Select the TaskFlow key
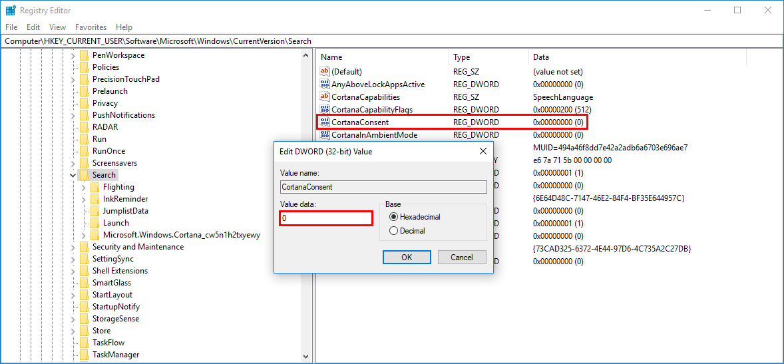 coord(108,343)
